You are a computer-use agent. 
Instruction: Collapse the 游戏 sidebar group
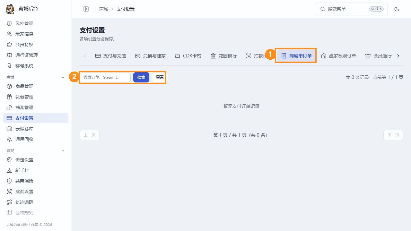coord(36,151)
